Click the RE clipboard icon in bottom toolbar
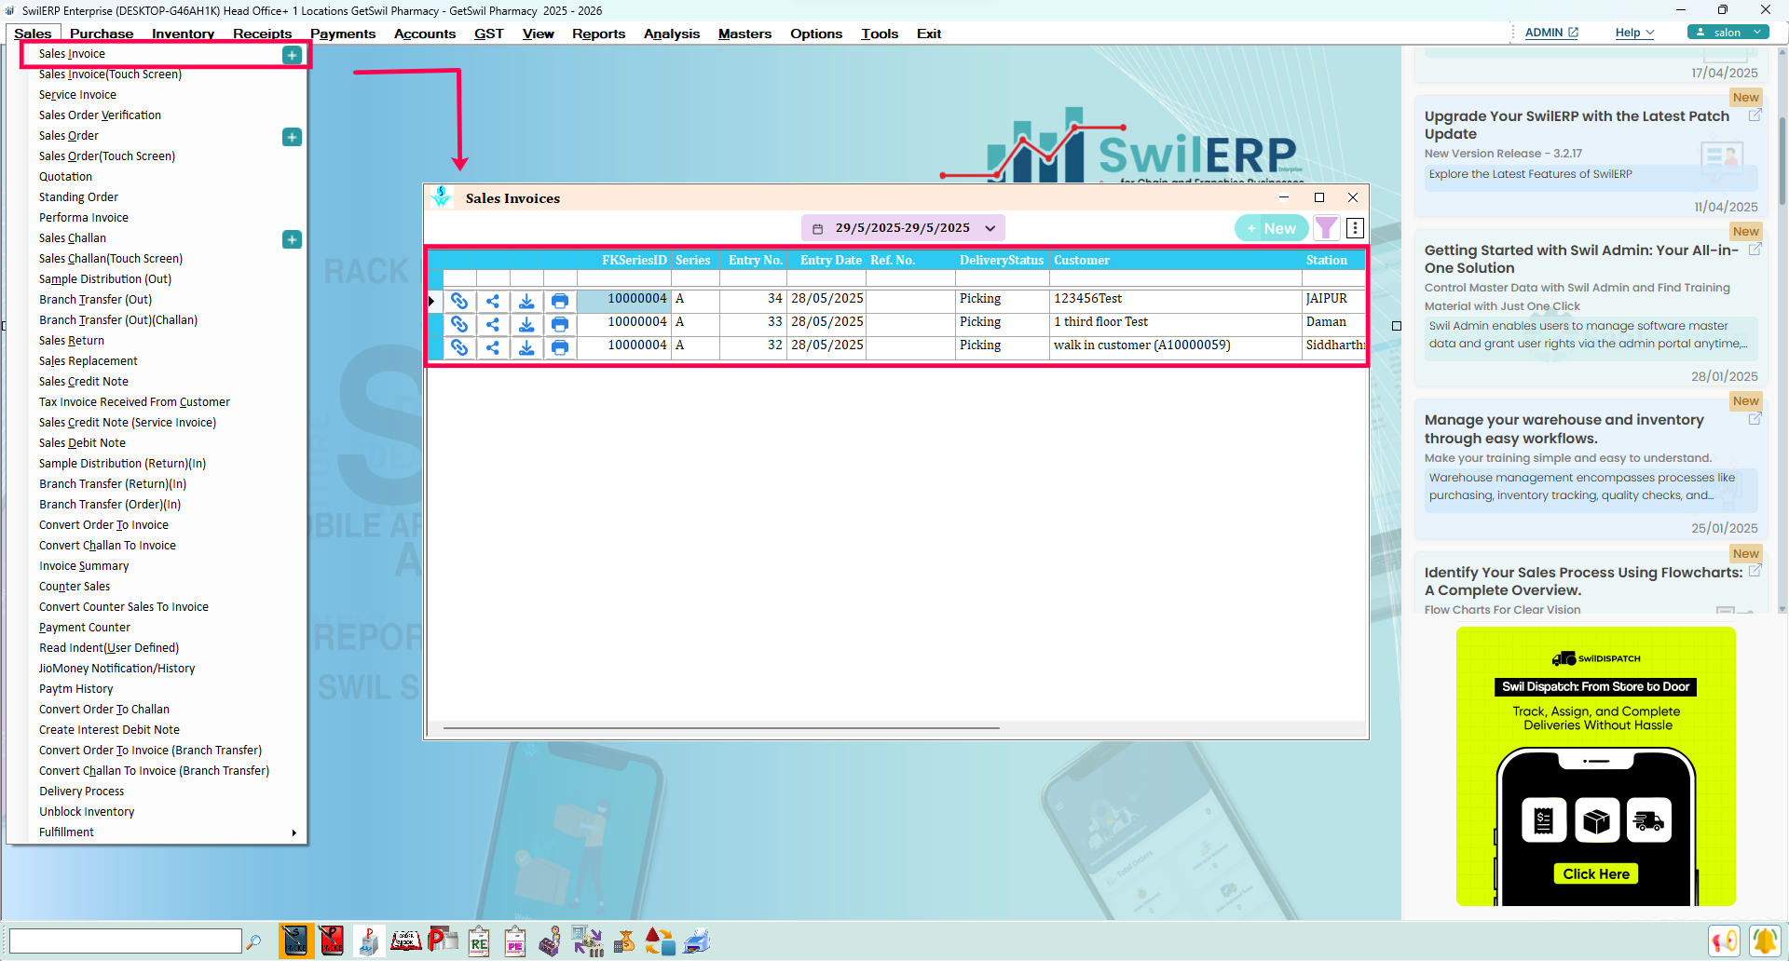The image size is (1789, 961). pyautogui.click(x=479, y=941)
